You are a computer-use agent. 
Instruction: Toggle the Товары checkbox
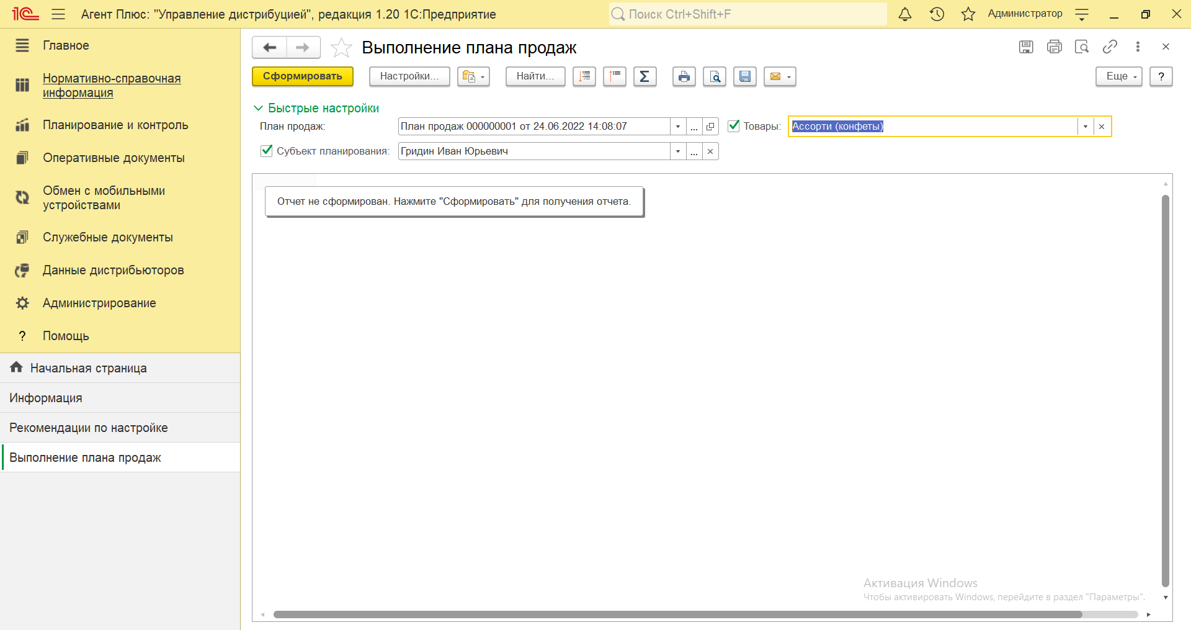coord(734,125)
